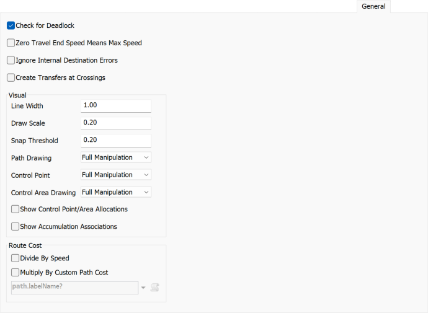Check Show Control Point/Area Allocations
Viewport: 428px width, 313px height.
[x=16, y=209]
